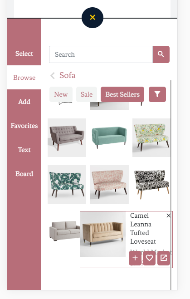The height and width of the screenshot is (299, 190).
Task: Go back using chevron beside Sofa
Action: click(x=53, y=75)
